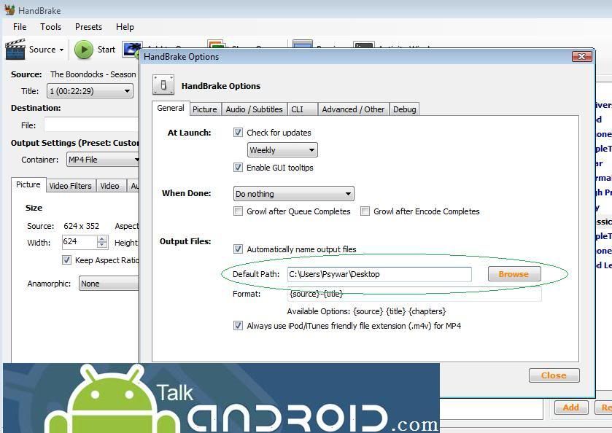Toggle Automatically name output files
The image size is (612, 433).
coord(238,249)
